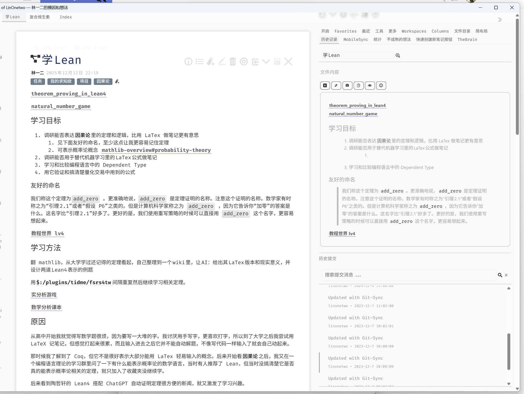Click the add-tag icon in tiddler toolbar
Screen dimensions: 524x394
[x=210, y=62]
